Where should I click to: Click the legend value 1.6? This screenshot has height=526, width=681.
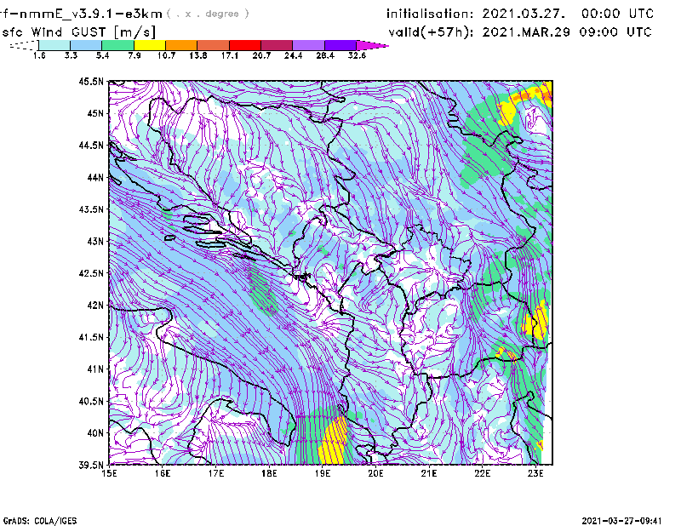coord(39,55)
